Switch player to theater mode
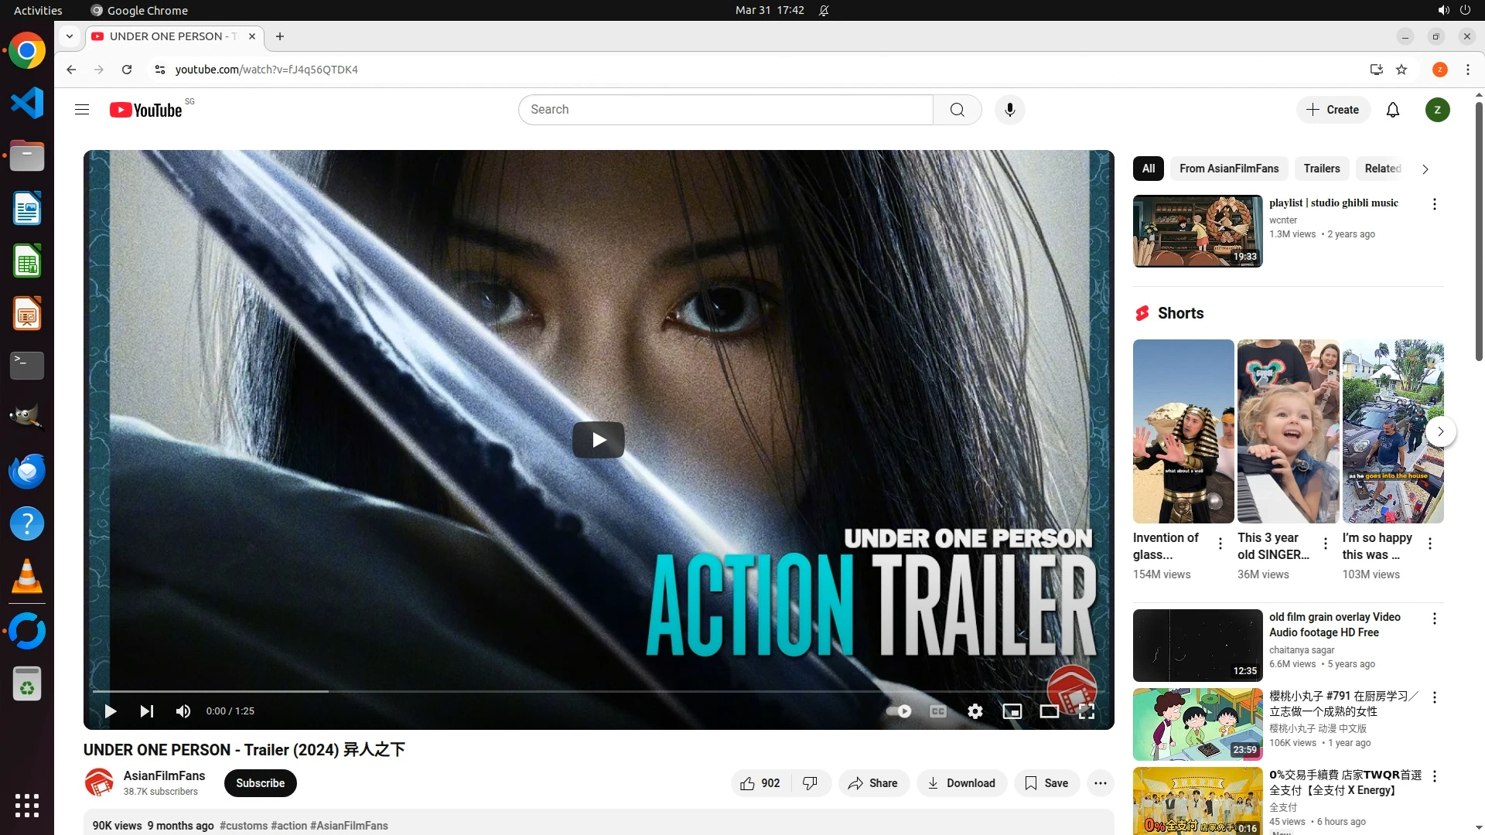 point(1049,711)
